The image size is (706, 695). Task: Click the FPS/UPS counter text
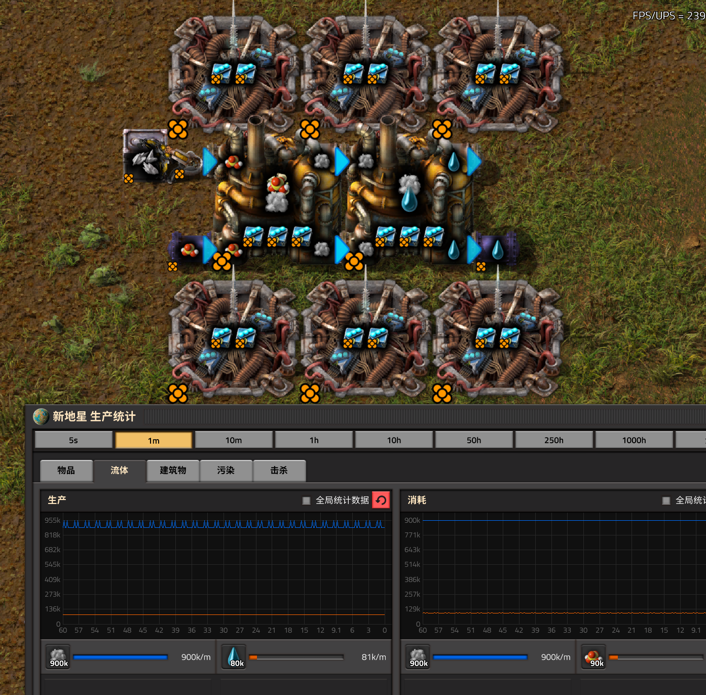coord(669,16)
